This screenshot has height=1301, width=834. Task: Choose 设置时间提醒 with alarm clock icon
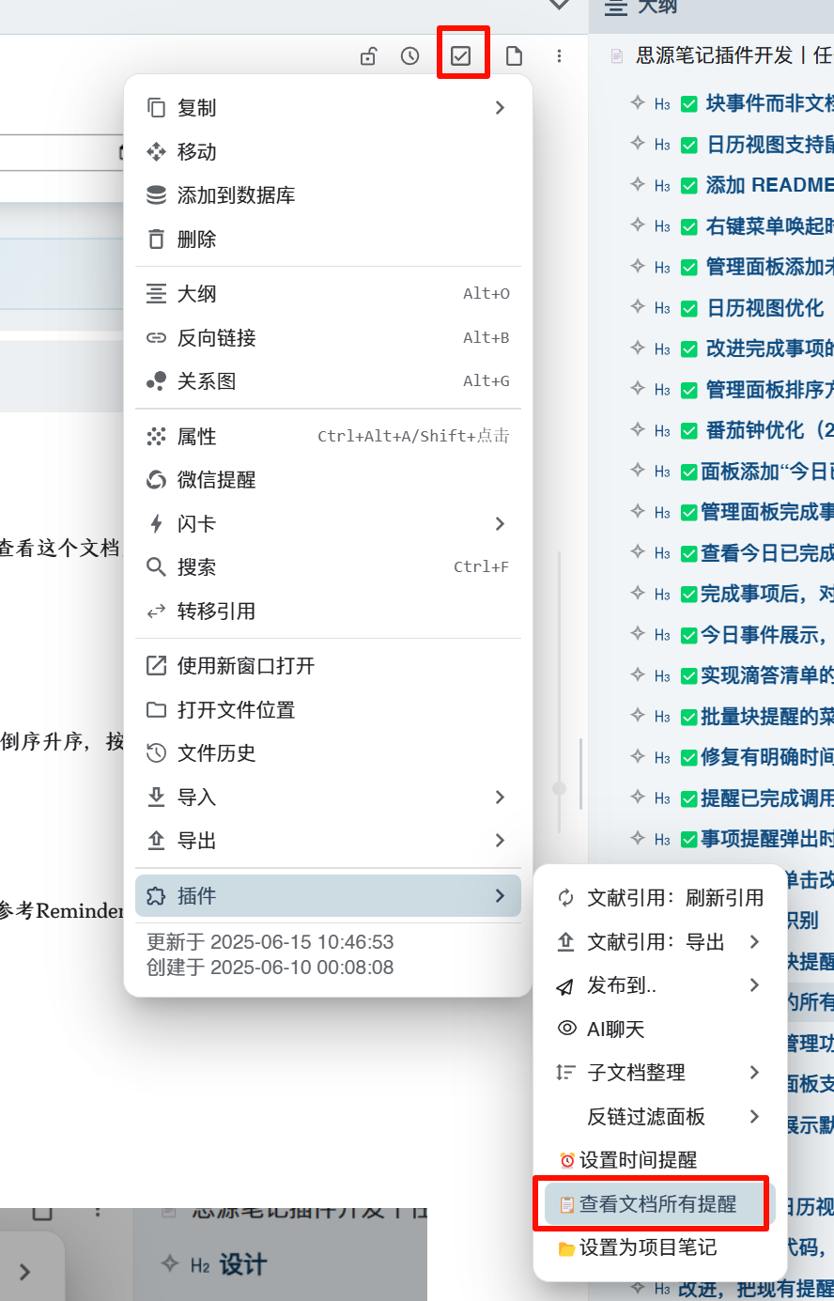coord(638,1160)
